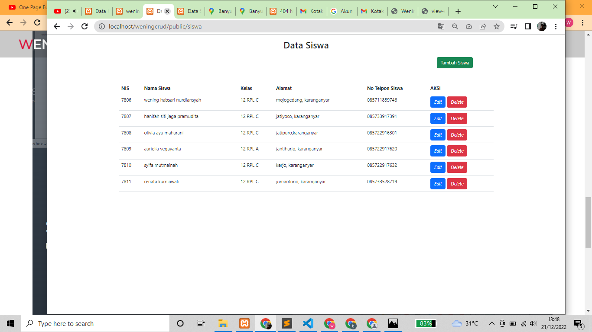Open the media control playlist icon

pos(514,26)
